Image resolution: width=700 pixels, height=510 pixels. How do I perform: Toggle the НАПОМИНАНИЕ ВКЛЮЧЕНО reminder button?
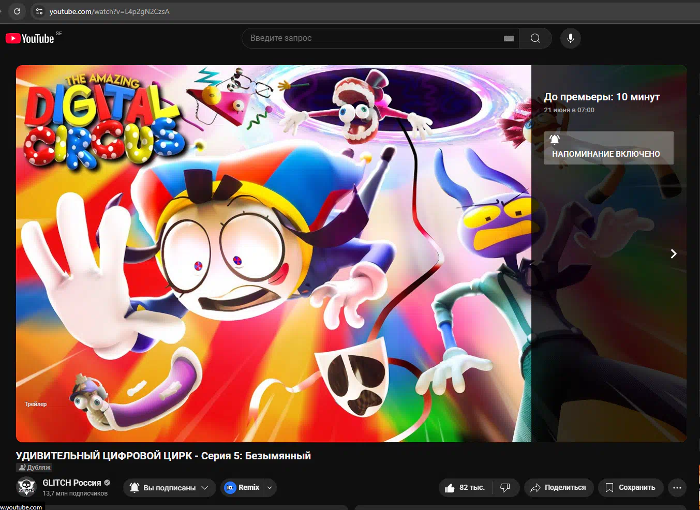coord(609,148)
